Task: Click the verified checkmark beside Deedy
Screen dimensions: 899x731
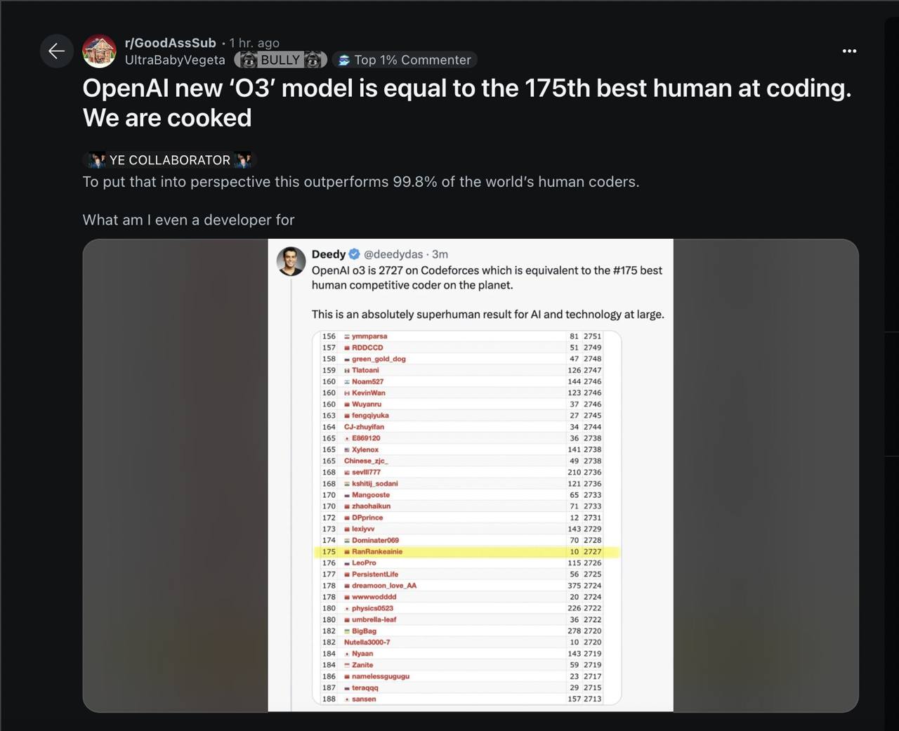Action: click(x=355, y=254)
